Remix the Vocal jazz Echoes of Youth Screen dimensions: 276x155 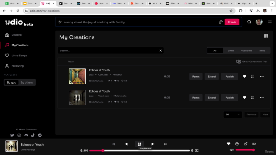click(196, 98)
